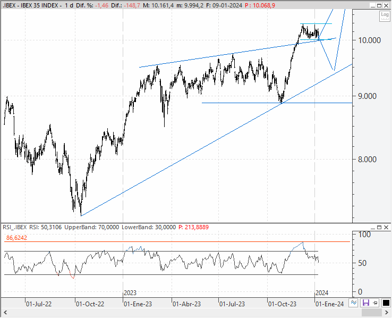Pin the chart with the pushpin icon
Viewport: 392px width, 318px height.
[375, 303]
